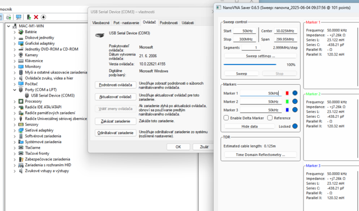Click the Marker 2 green color swatch
The image size is (359, 211).
(287, 102)
